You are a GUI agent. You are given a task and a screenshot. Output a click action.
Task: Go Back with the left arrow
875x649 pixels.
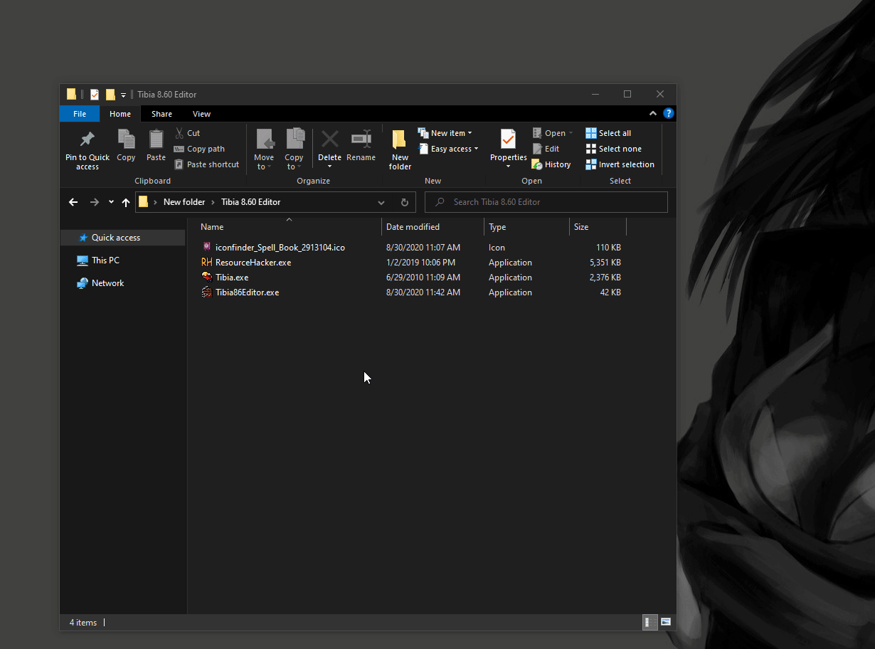click(73, 202)
